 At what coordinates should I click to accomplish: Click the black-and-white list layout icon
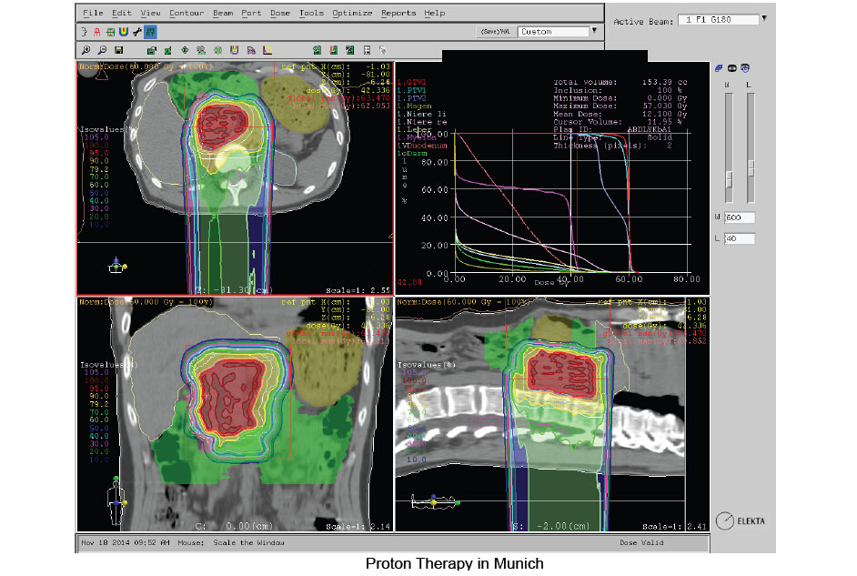click(x=368, y=50)
